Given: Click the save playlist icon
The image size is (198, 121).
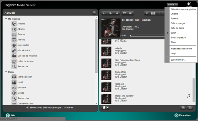Looking at the screenshot, I should 183,108.
